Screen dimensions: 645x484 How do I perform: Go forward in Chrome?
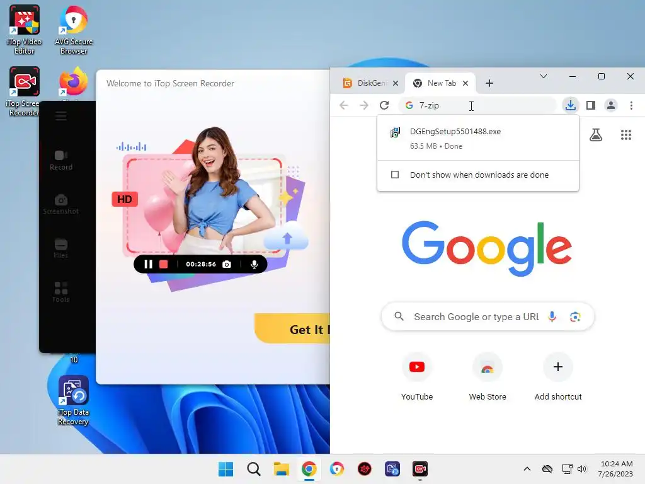(364, 105)
